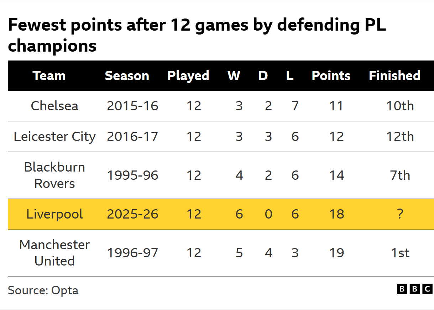Click Liverpool's 18 points value
This screenshot has width=434, height=310.
pos(336,214)
